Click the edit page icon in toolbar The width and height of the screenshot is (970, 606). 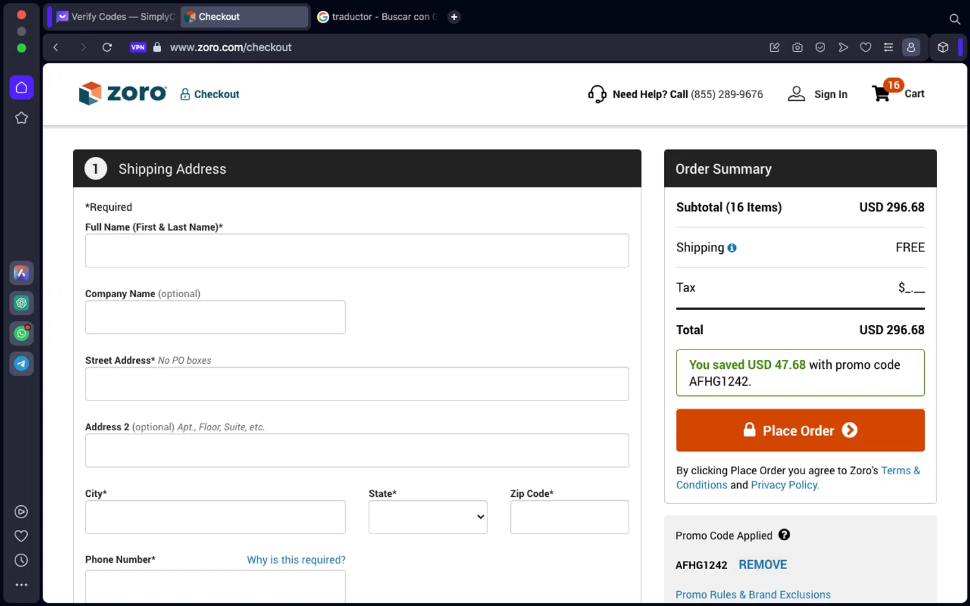(x=774, y=47)
